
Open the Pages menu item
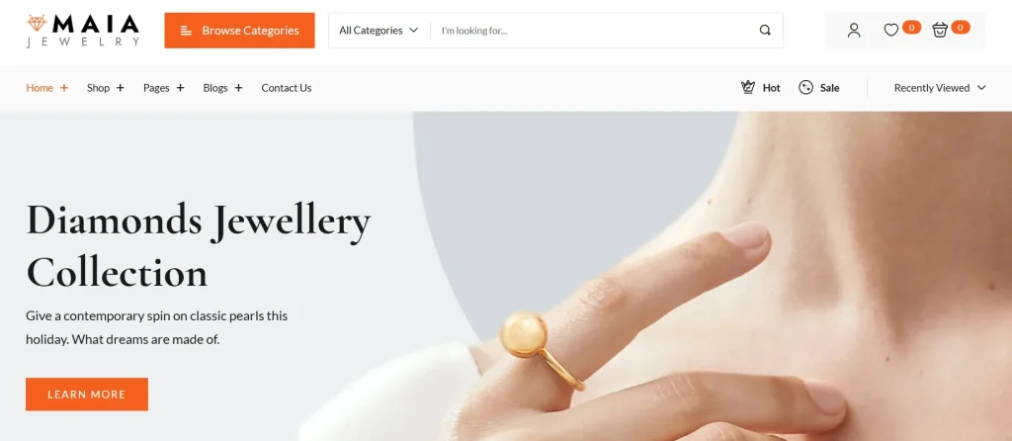pyautogui.click(x=156, y=88)
